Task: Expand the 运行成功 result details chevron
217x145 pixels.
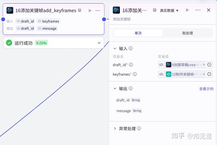Action: tap(99, 43)
